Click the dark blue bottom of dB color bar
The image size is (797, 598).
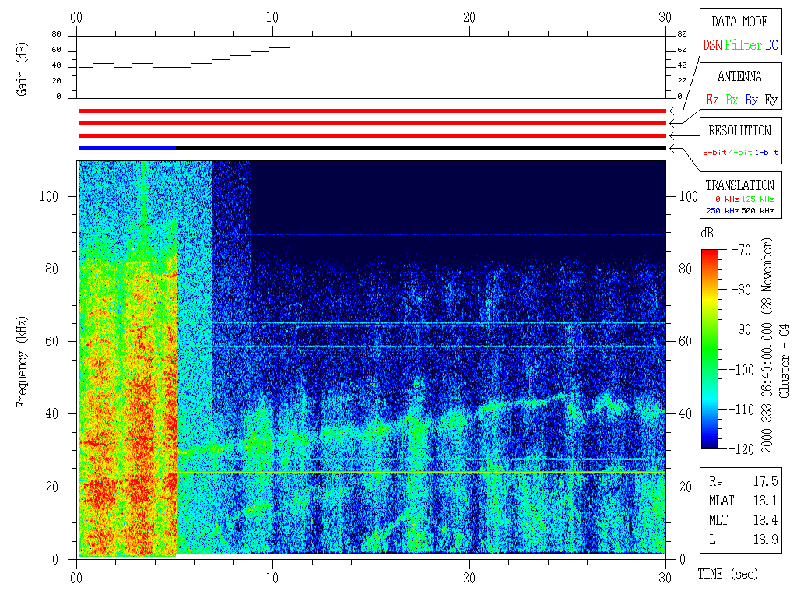coord(710,444)
